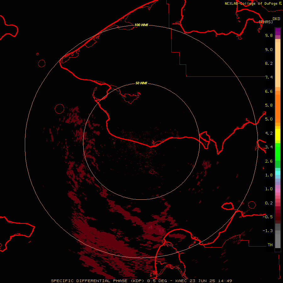Click the 5.8 legend value
This screenshot has height=283, width=283.
pyautogui.click(x=269, y=105)
